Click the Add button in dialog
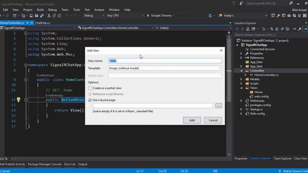Viewport: 308px width, 173px height. tap(192, 120)
